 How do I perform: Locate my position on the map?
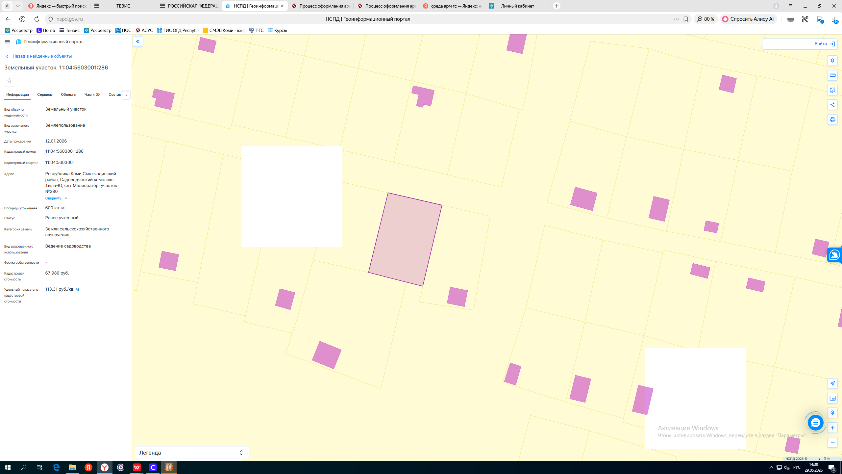pos(832,383)
